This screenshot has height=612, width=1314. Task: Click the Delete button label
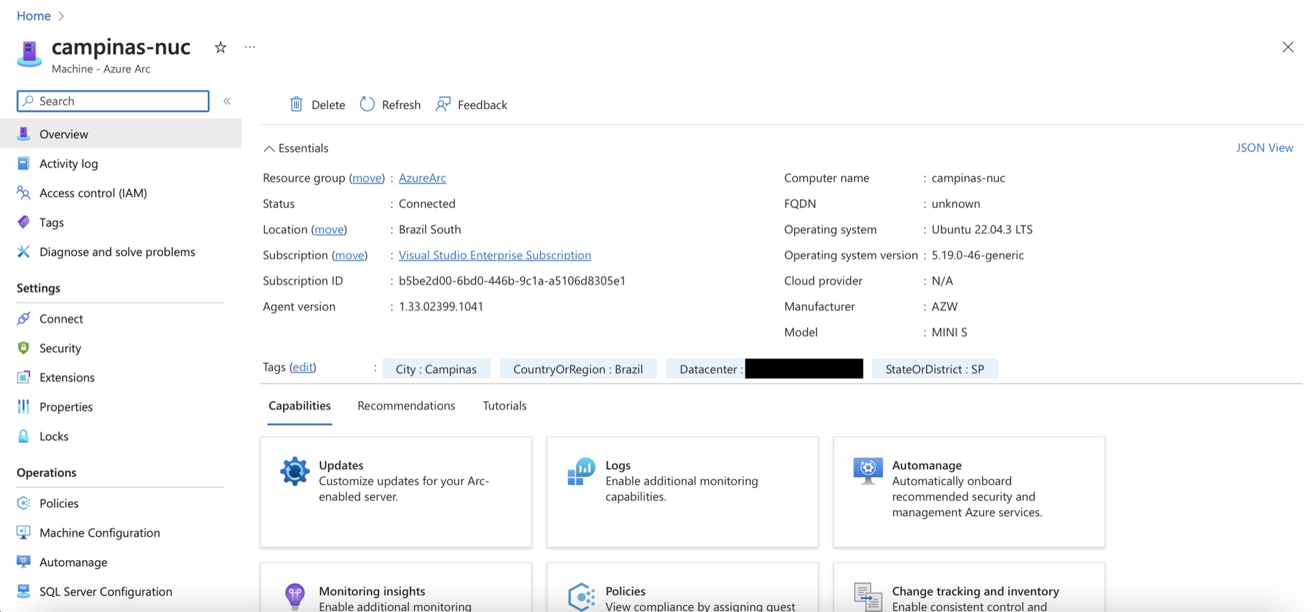click(328, 105)
